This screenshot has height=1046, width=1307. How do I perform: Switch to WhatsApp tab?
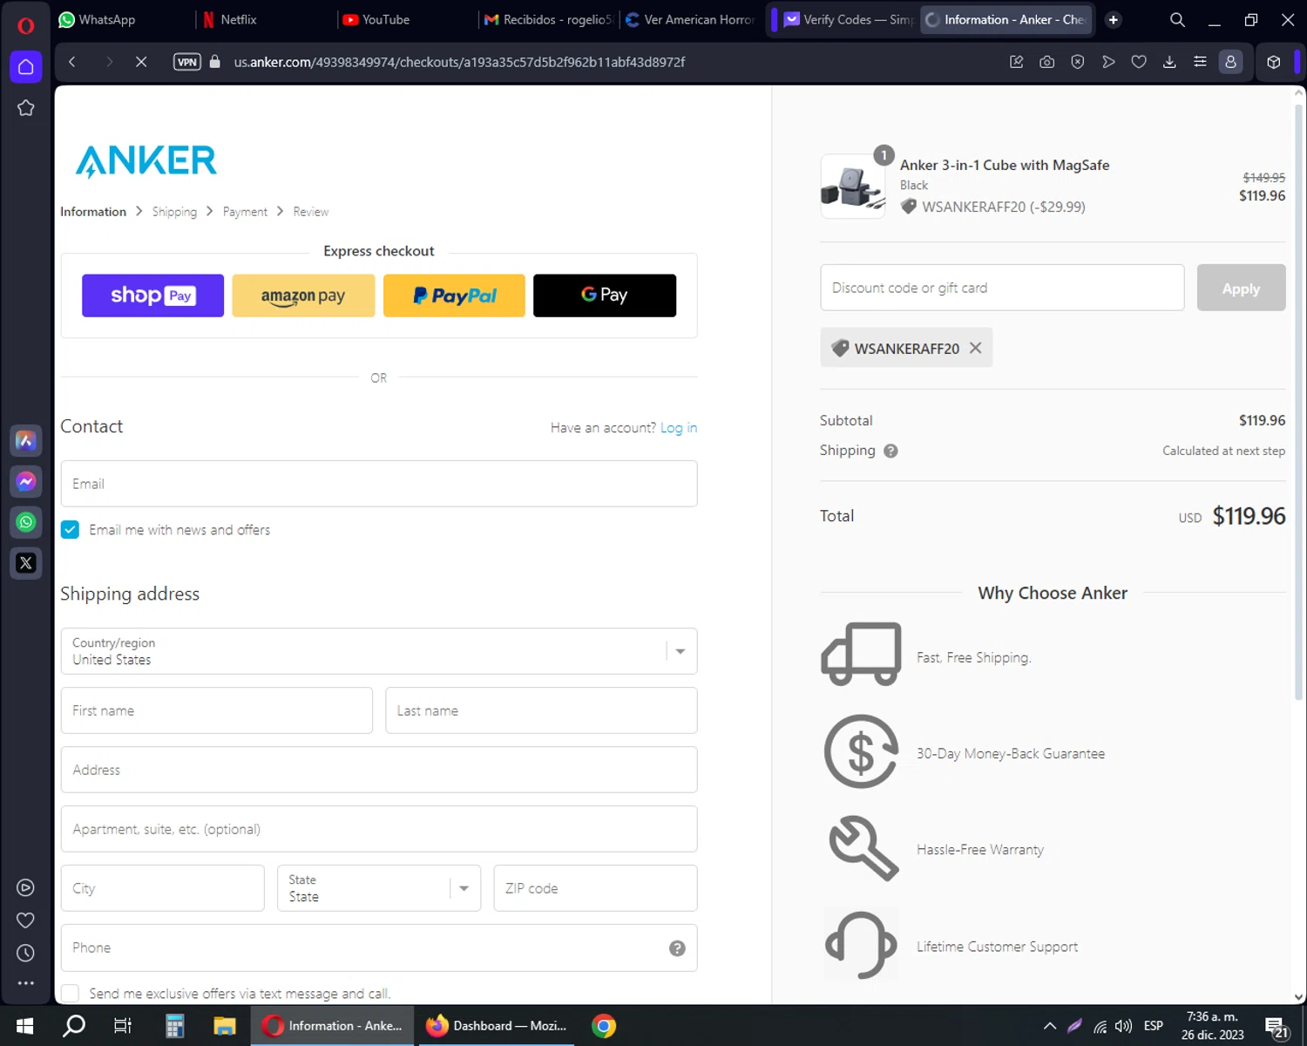[x=122, y=19]
